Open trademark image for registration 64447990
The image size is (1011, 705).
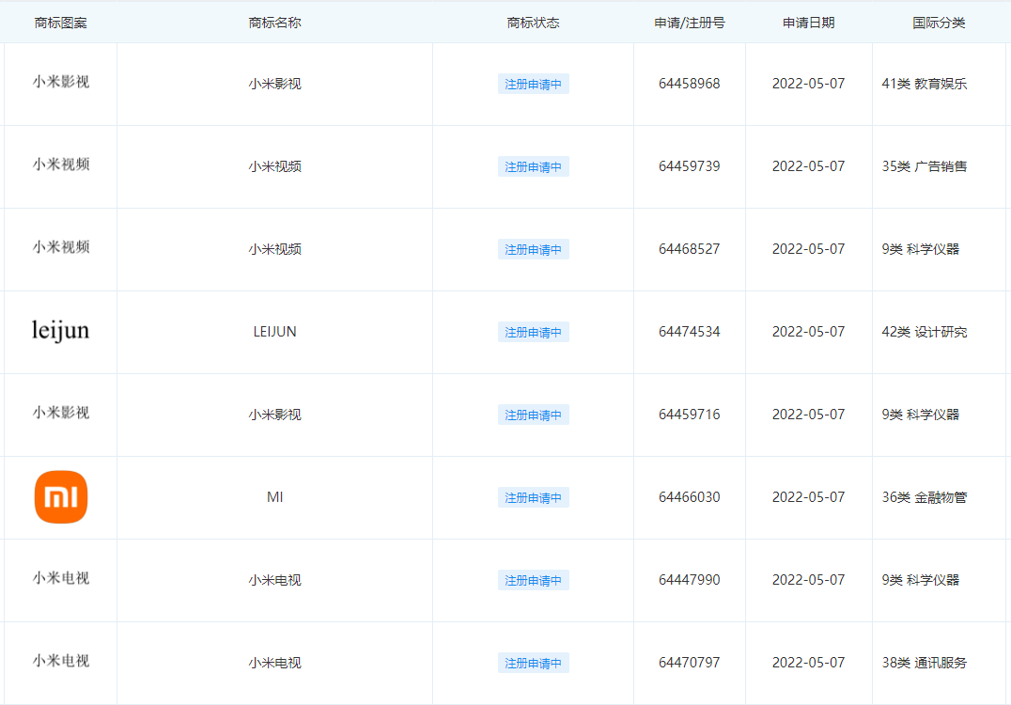point(61,578)
